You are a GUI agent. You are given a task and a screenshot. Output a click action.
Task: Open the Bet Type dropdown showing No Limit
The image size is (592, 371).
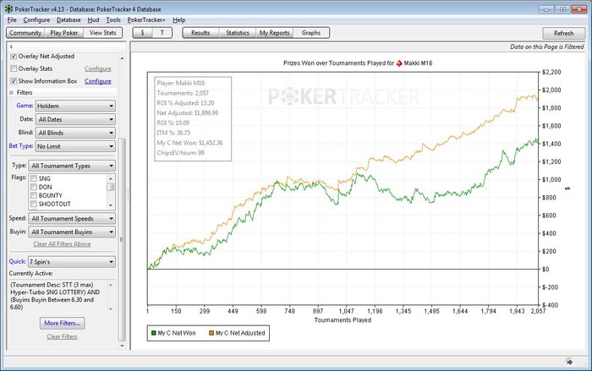[x=75, y=146]
